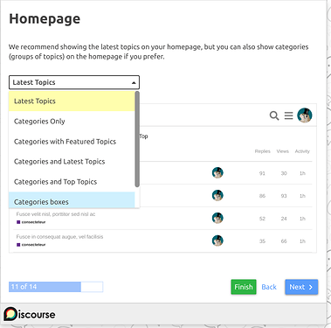Collapse the Latest Topics homepage dropdown
The image size is (331, 328).
(x=74, y=82)
